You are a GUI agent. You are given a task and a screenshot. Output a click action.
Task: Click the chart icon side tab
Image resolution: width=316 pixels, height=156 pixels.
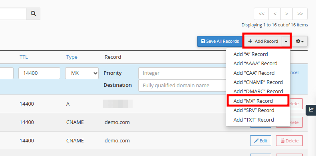tap(311, 110)
